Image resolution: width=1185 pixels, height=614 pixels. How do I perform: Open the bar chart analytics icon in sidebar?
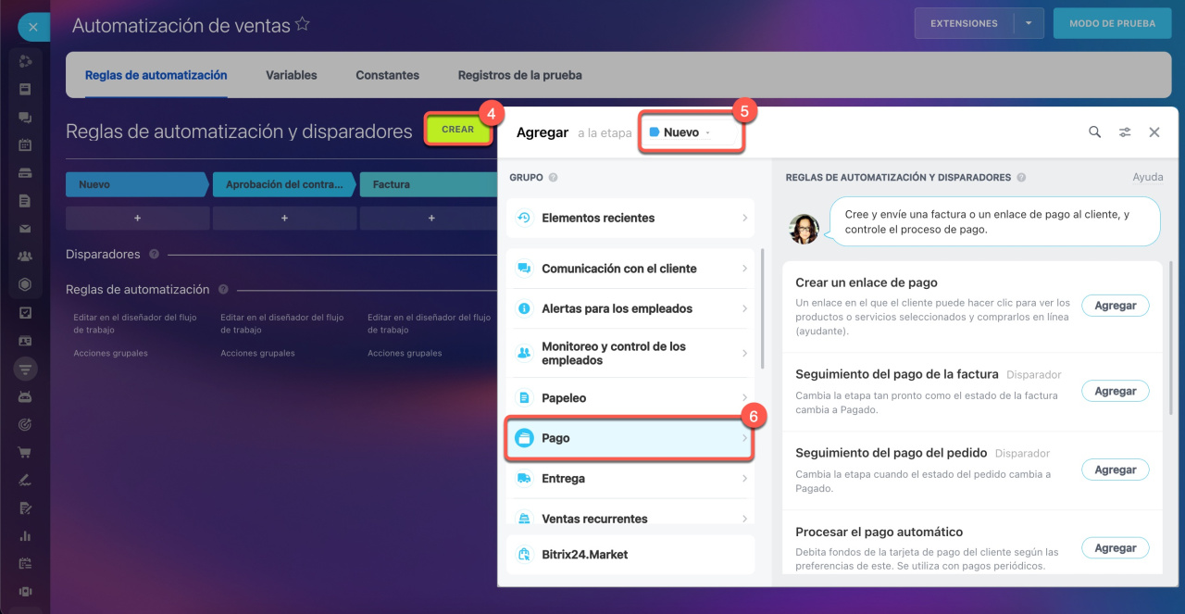pyautogui.click(x=25, y=535)
